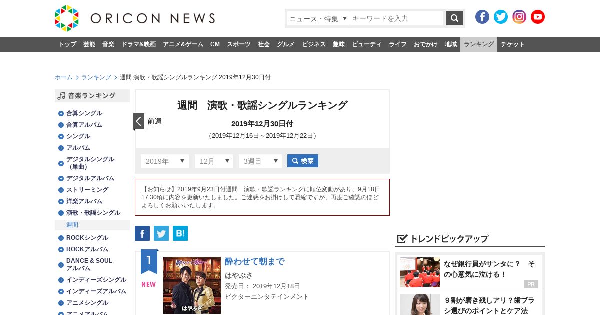Open 趣味 in navigation bar
The height and width of the screenshot is (315, 600).
coord(339,44)
